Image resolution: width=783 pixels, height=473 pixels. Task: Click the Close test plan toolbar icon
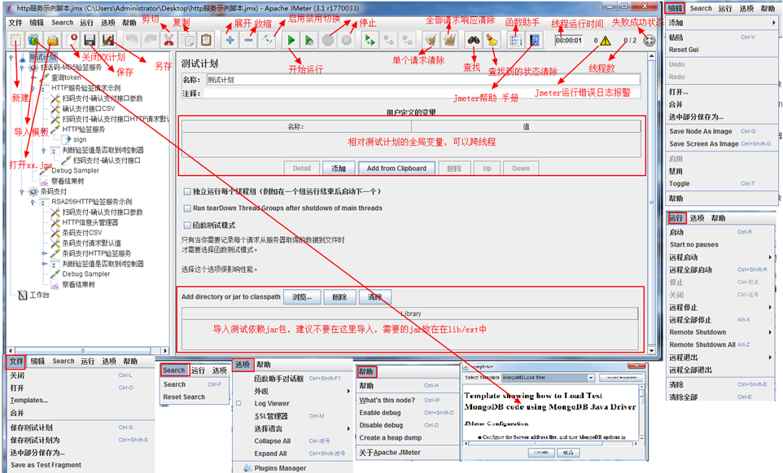pos(71,40)
